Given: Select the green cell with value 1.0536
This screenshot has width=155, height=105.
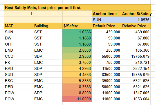Looking at the screenshot, I should (x=77, y=32).
